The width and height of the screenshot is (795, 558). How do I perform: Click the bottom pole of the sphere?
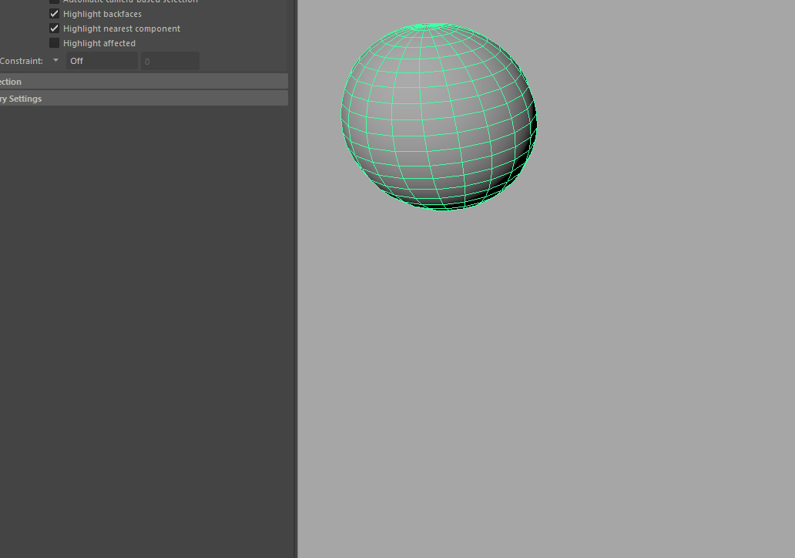point(445,207)
